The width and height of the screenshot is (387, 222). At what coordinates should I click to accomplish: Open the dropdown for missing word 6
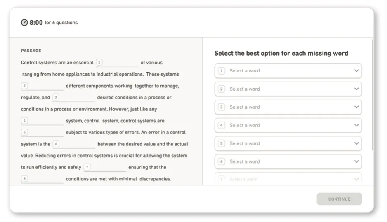click(x=288, y=161)
